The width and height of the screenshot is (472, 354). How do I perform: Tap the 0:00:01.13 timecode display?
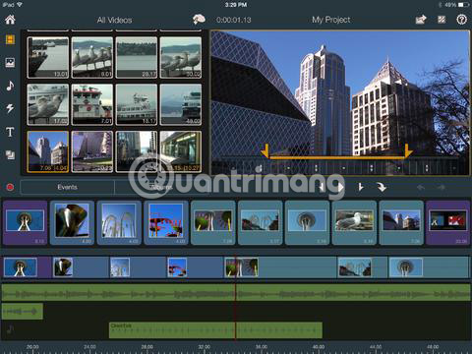click(234, 20)
